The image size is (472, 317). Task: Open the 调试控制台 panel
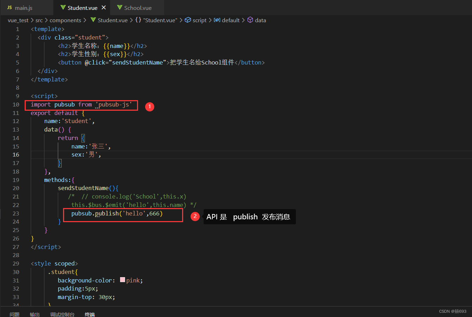62,314
